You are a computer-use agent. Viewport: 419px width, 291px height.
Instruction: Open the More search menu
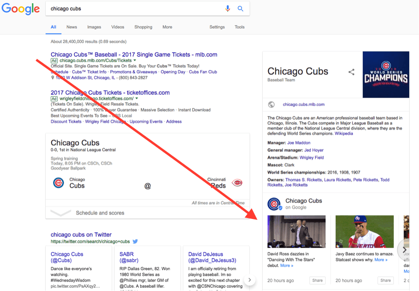(167, 27)
